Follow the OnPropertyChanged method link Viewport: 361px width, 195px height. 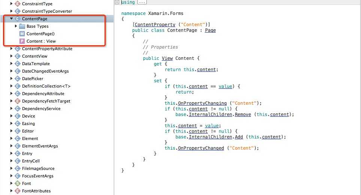click(x=201, y=148)
